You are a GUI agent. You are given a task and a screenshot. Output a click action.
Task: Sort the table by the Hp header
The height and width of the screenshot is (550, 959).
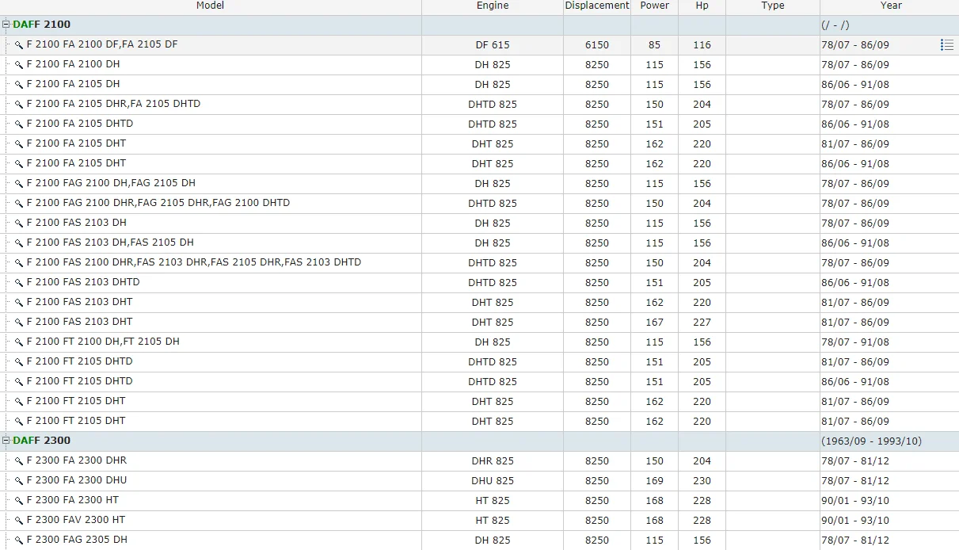(x=702, y=6)
